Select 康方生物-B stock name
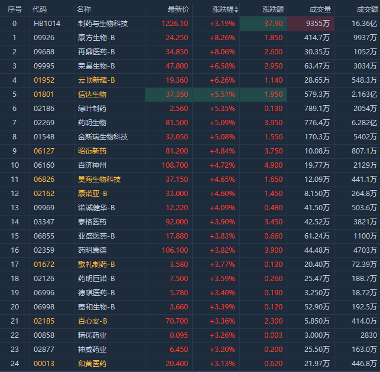 pyautogui.click(x=96, y=38)
